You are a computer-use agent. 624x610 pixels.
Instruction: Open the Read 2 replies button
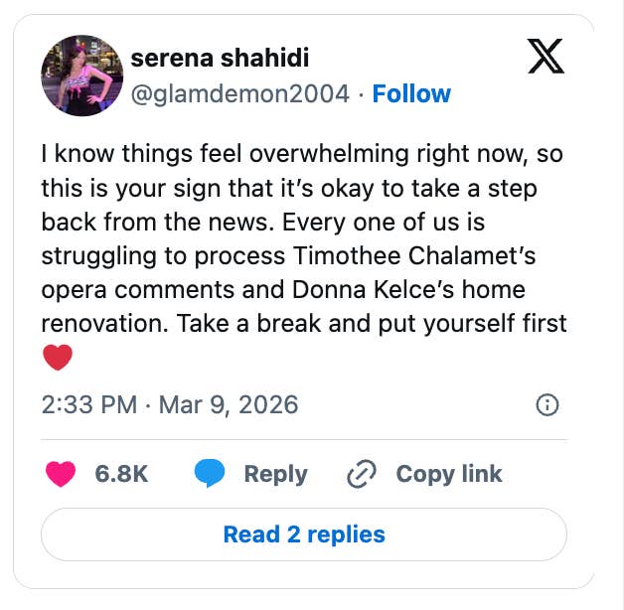click(x=304, y=534)
